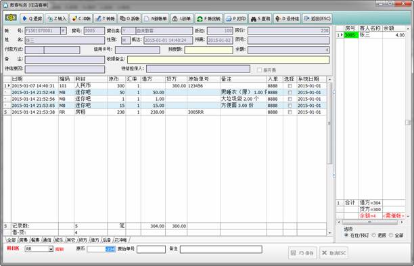Image resolution: width=414 pixels, height=266 pixels.
Task: Click the O 拆帐 split bill icon
Action: [x=129, y=18]
